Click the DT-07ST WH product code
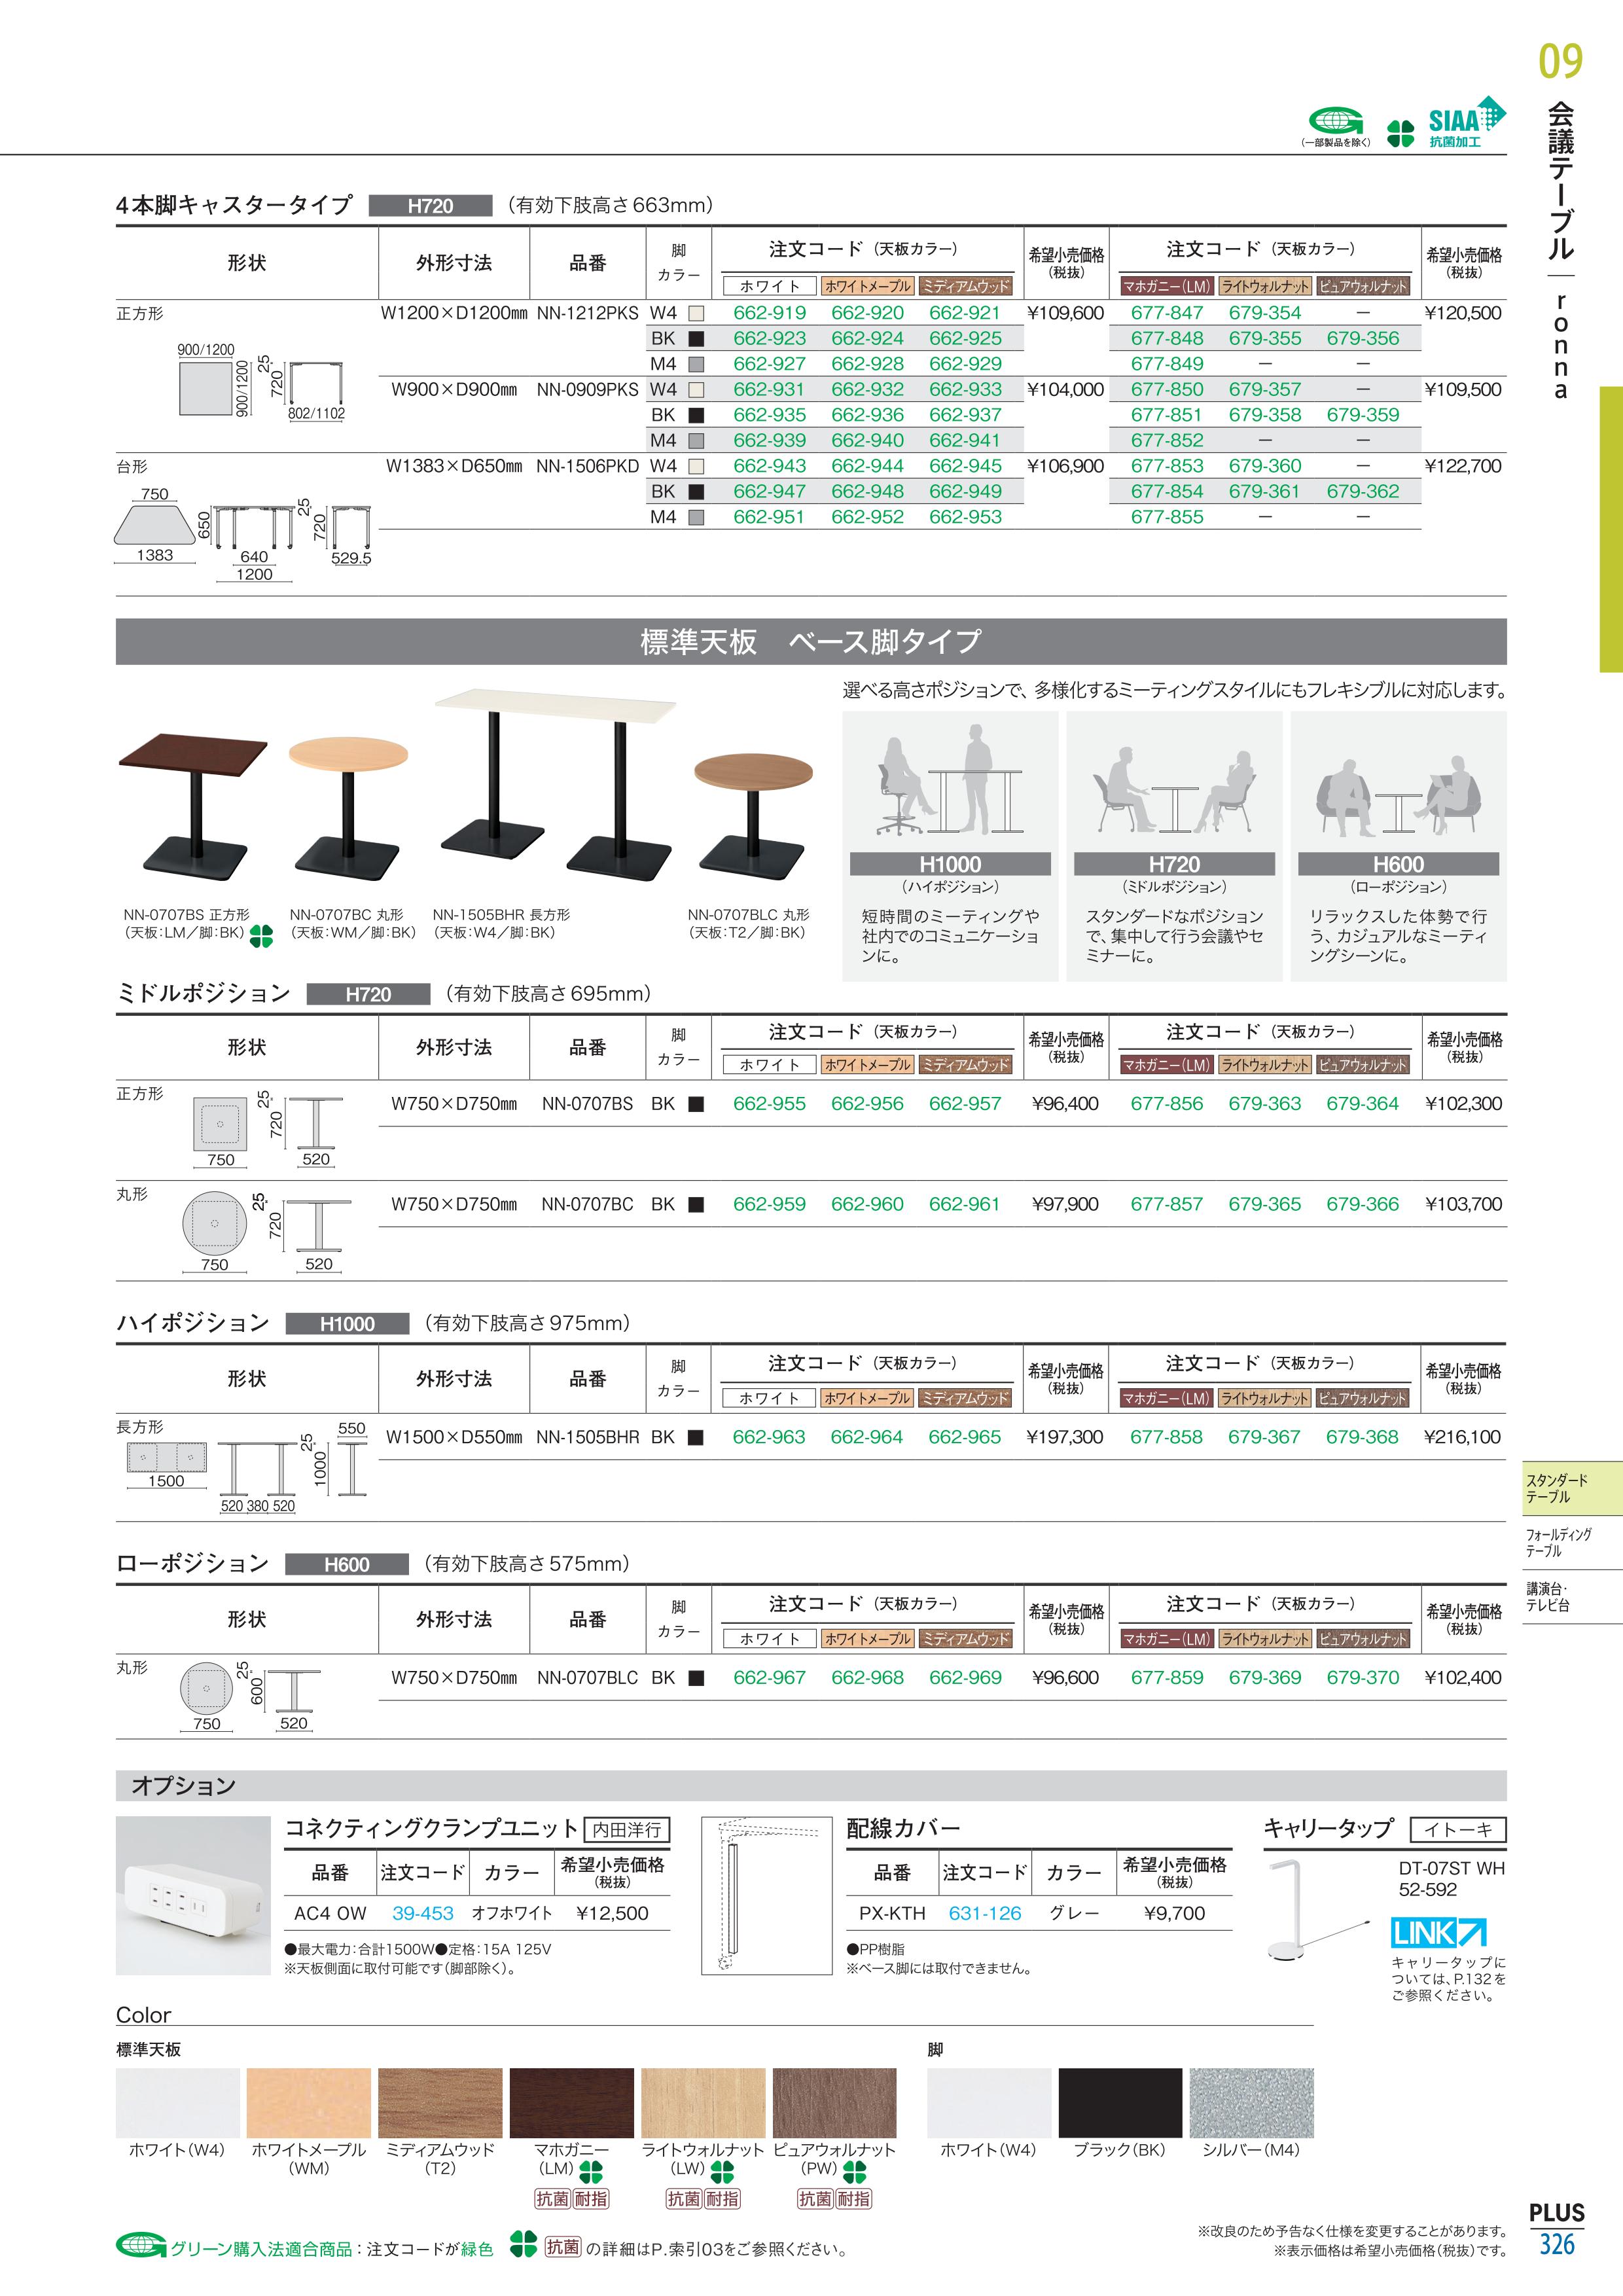 (x=1451, y=1868)
